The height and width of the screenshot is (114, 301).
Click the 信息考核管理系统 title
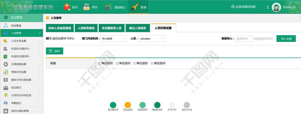[33, 7]
